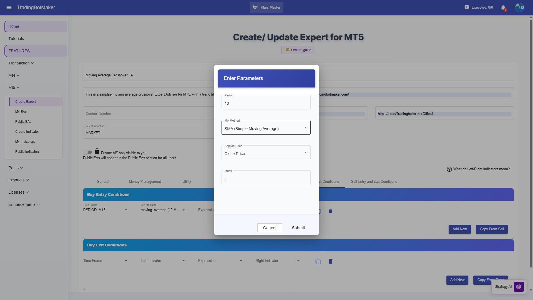Switch to the Money Management tab

[145, 182]
